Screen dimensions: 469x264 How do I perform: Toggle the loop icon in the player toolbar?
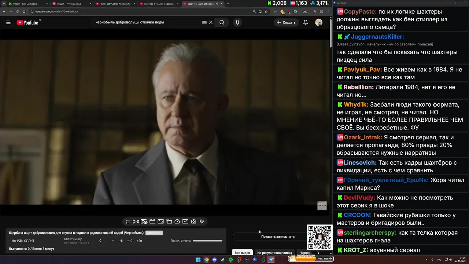[128, 221]
